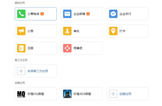
Task: Click the yellow stamp icon for 审批
Action: pos(67,31)
